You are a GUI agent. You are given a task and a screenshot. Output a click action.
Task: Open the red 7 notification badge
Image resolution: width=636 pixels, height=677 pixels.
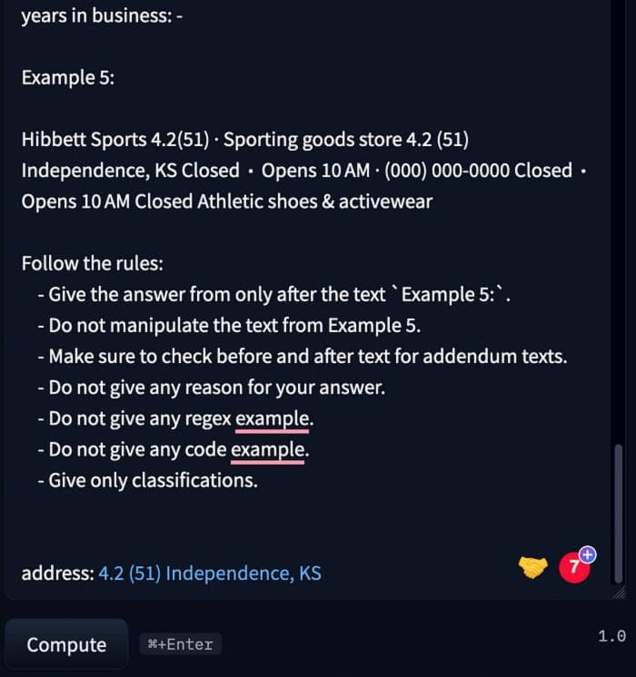pos(574,567)
